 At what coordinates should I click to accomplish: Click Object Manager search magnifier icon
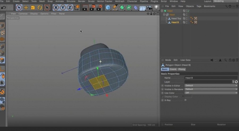[226, 6]
